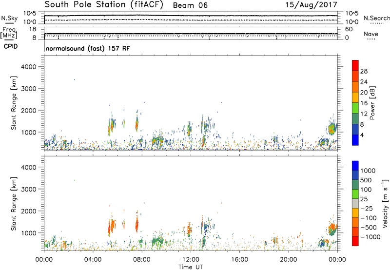Screen dimensions: 390x270
Task: Click the gray segment of Velocity colorbar
Action: [355, 203]
